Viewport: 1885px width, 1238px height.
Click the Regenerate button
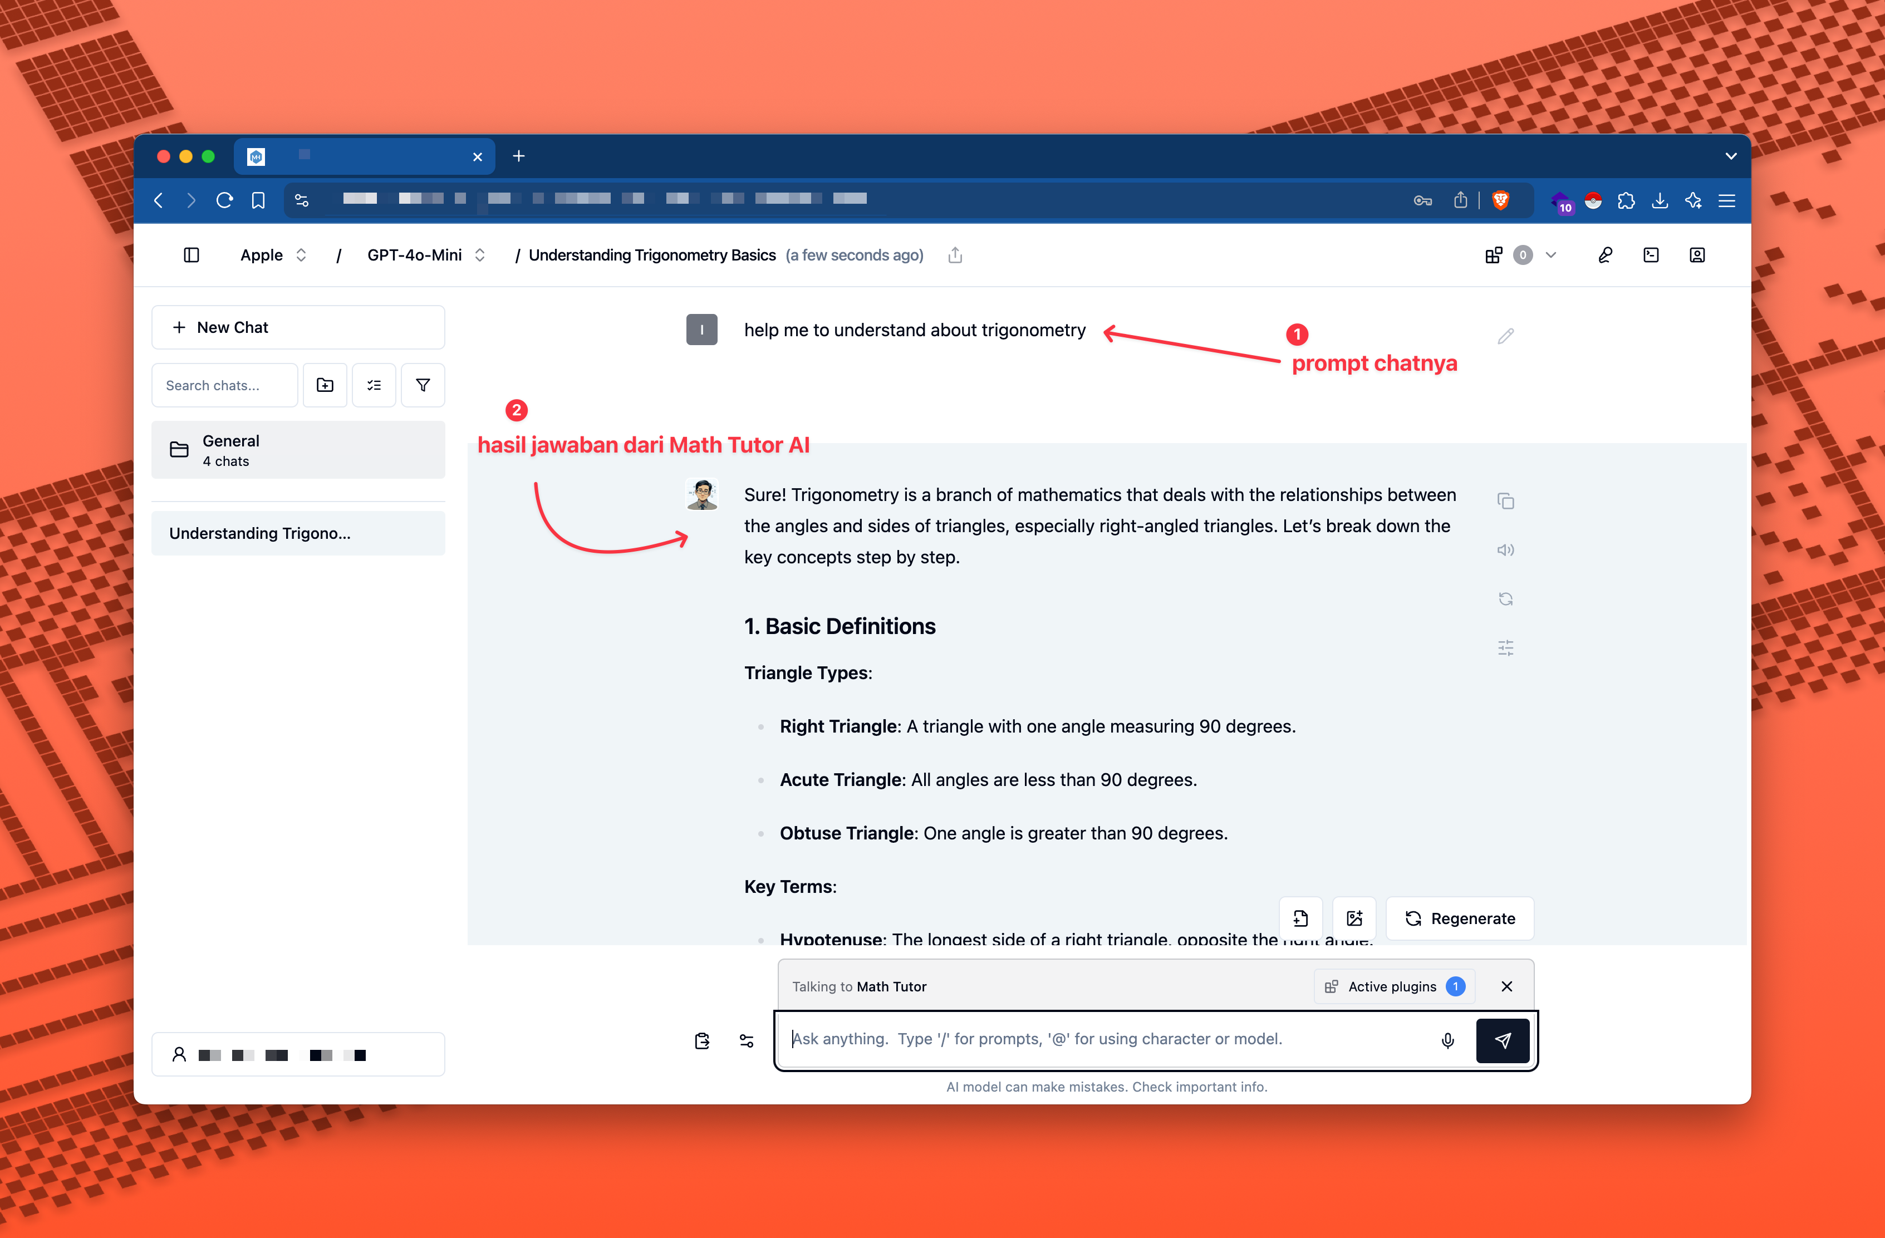tap(1460, 918)
